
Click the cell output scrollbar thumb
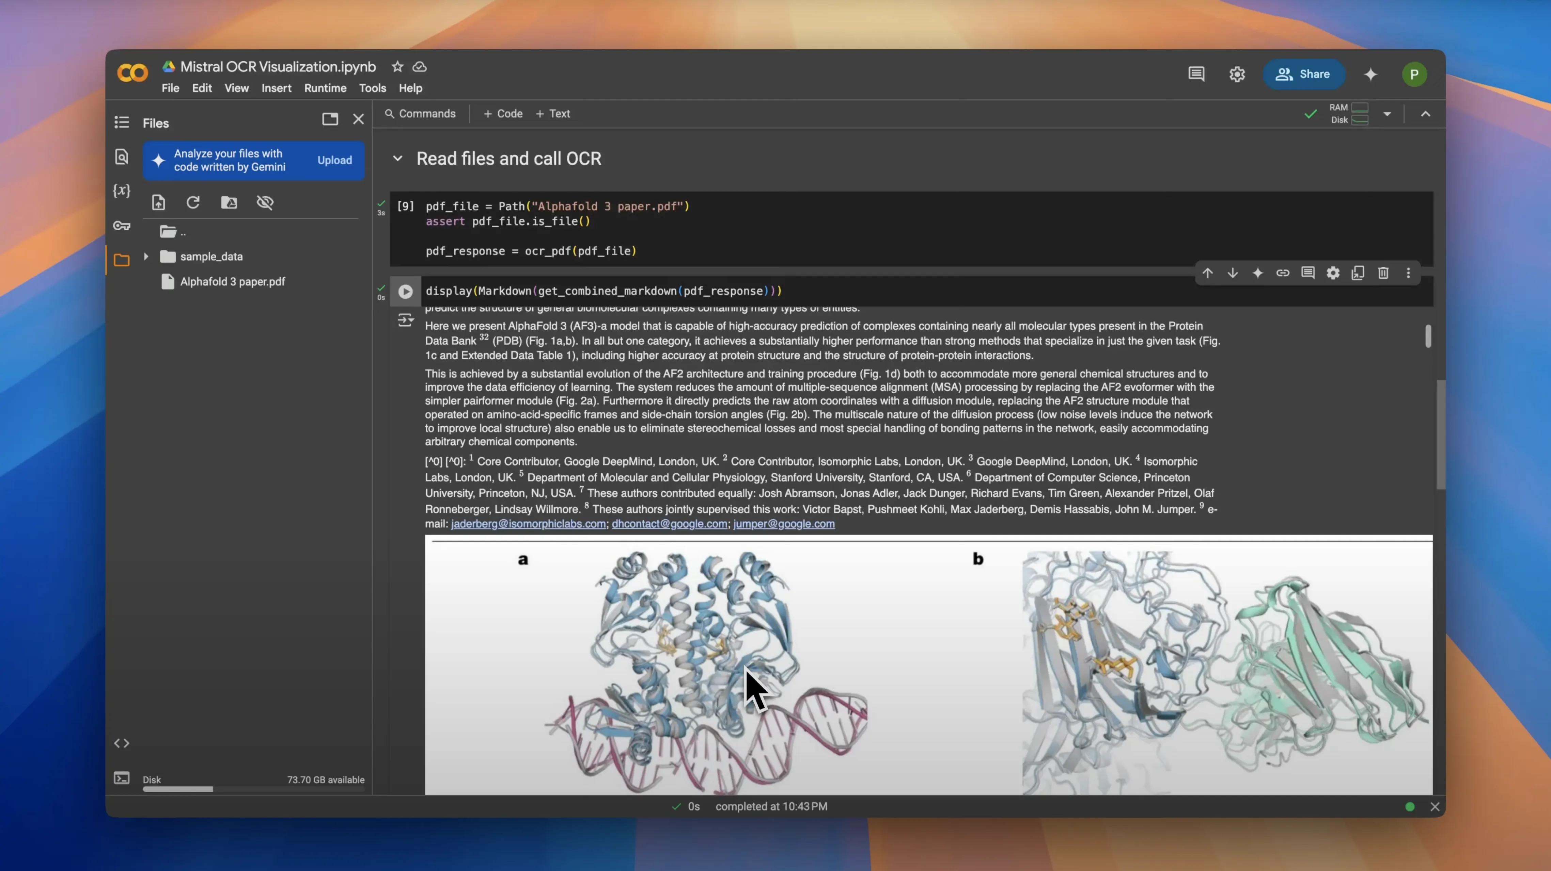point(1428,336)
